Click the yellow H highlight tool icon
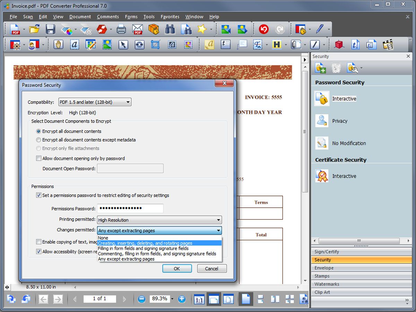Viewport: 416px width, 312px height. pos(276,44)
